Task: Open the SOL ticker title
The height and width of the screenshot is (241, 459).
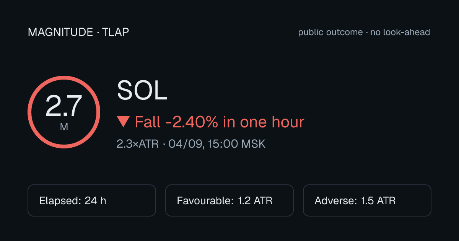Action: 142,91
